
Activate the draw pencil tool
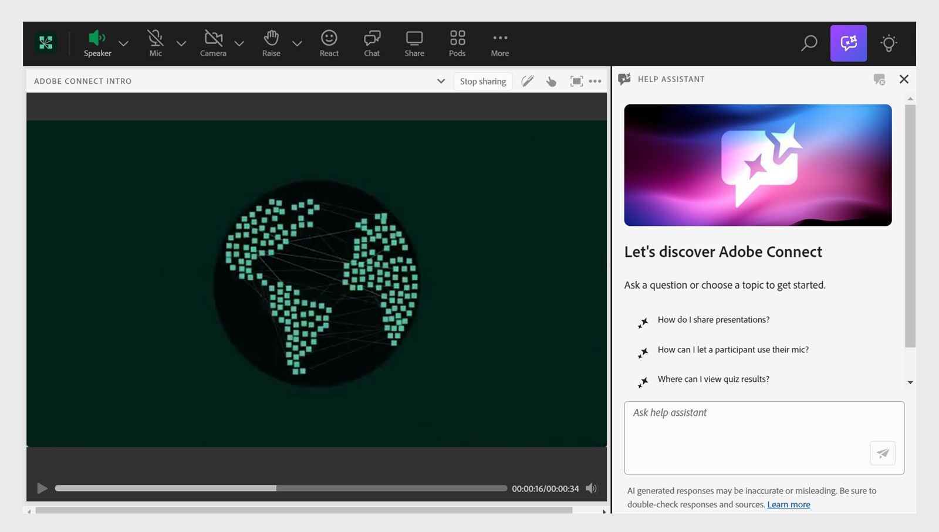click(x=528, y=81)
